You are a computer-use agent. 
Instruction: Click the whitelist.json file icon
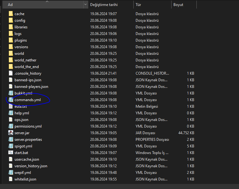pyautogui.click(x=11, y=179)
